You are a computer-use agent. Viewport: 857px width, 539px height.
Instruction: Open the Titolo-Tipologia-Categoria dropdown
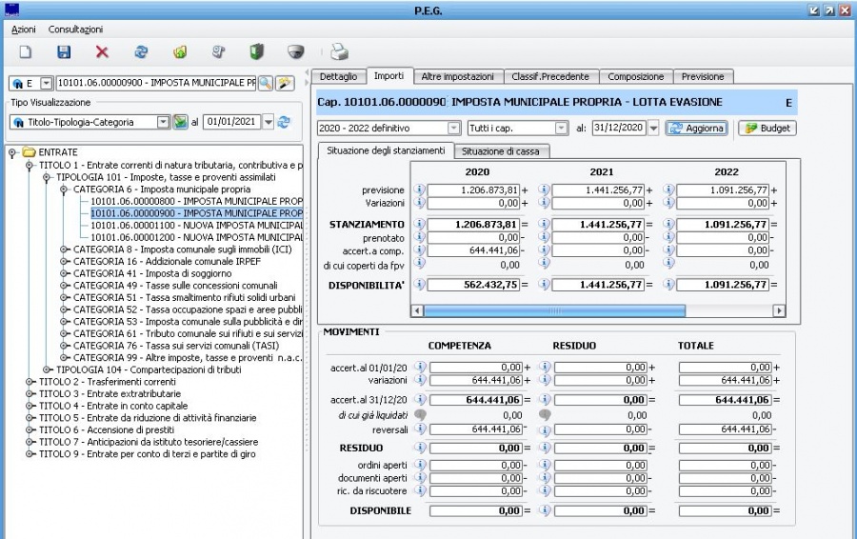(162, 122)
